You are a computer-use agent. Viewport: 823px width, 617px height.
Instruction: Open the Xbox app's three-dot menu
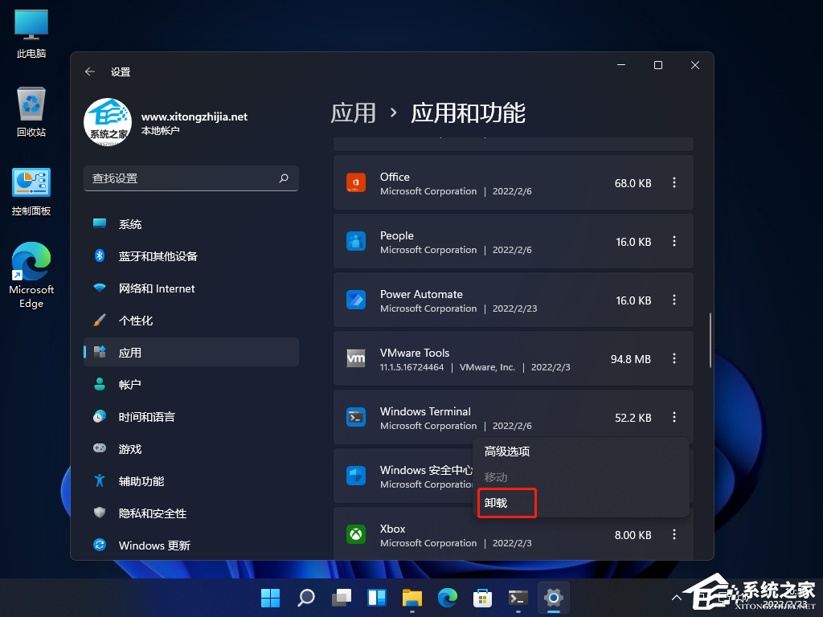click(x=674, y=534)
